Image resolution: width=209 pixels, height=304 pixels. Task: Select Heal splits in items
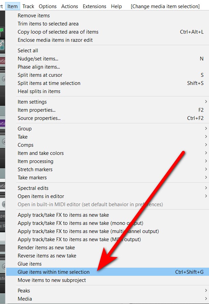point(39,91)
